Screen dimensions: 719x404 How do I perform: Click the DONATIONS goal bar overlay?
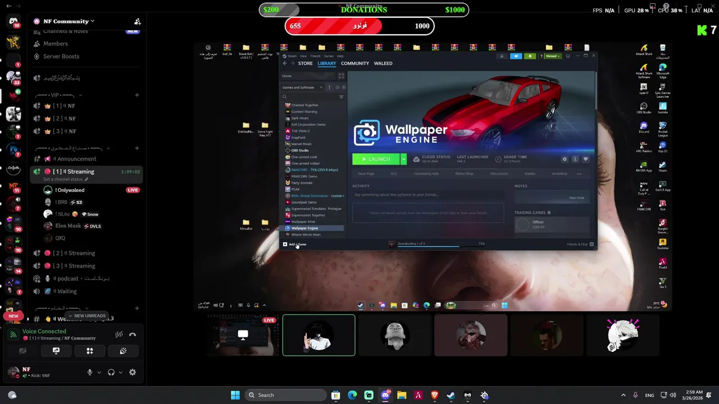pyautogui.click(x=364, y=10)
